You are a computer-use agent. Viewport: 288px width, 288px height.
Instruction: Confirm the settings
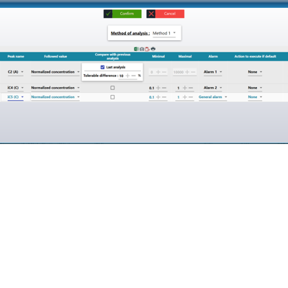coord(122,14)
